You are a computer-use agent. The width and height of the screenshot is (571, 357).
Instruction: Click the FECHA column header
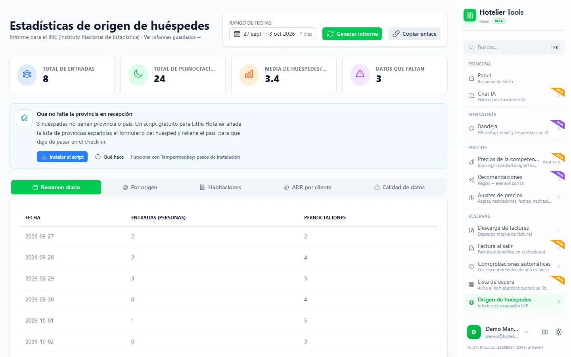(33, 217)
